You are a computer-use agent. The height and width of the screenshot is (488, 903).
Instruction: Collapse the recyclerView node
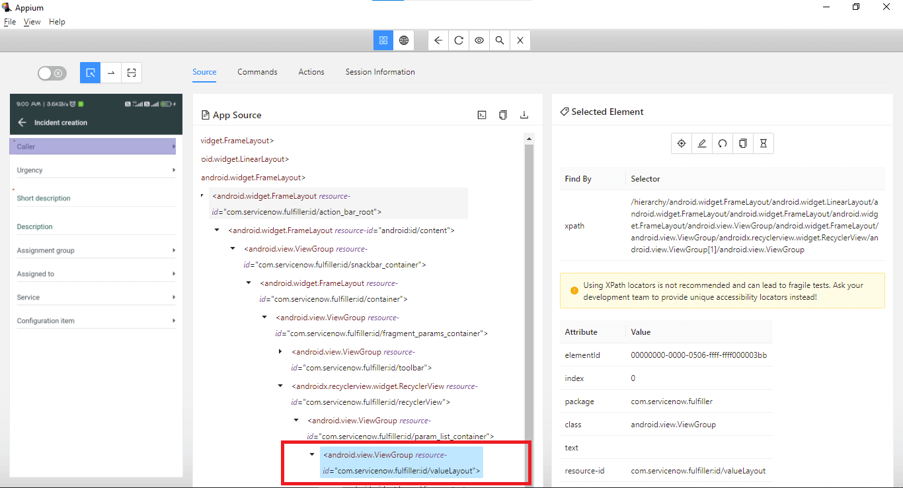[280, 386]
